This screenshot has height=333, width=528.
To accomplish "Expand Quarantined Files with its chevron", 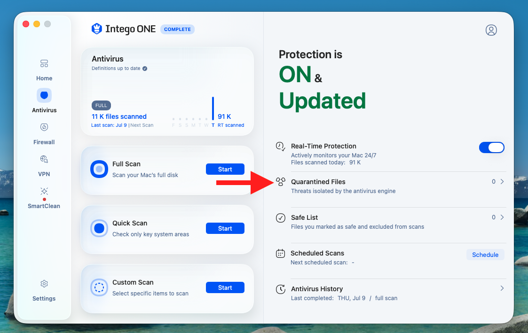I will tap(502, 182).
